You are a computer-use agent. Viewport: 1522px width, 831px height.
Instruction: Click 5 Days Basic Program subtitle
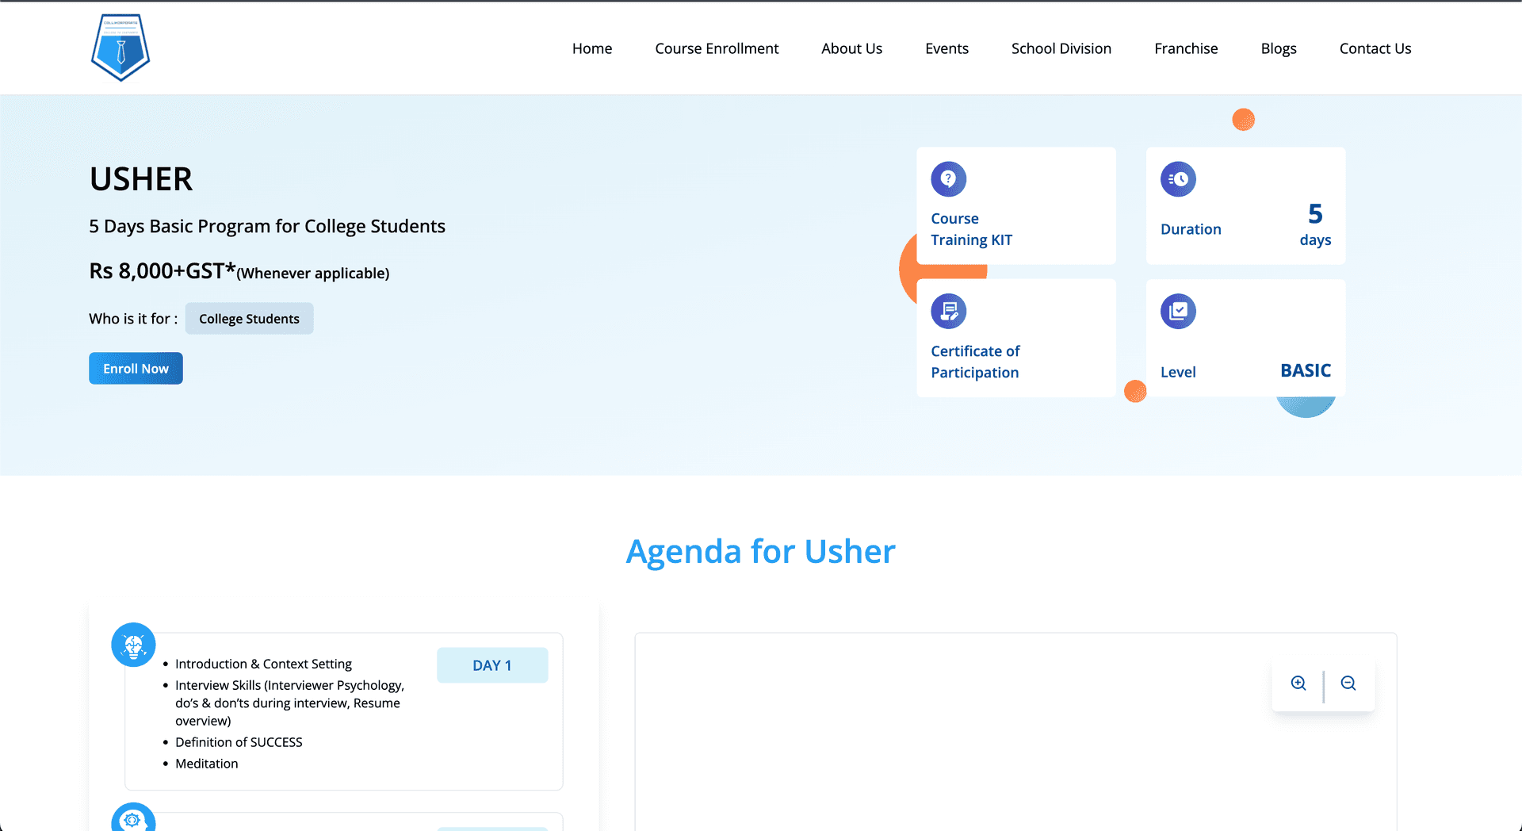(x=267, y=226)
